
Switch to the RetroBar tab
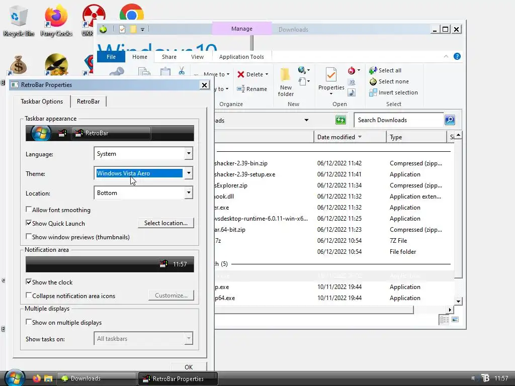(88, 102)
